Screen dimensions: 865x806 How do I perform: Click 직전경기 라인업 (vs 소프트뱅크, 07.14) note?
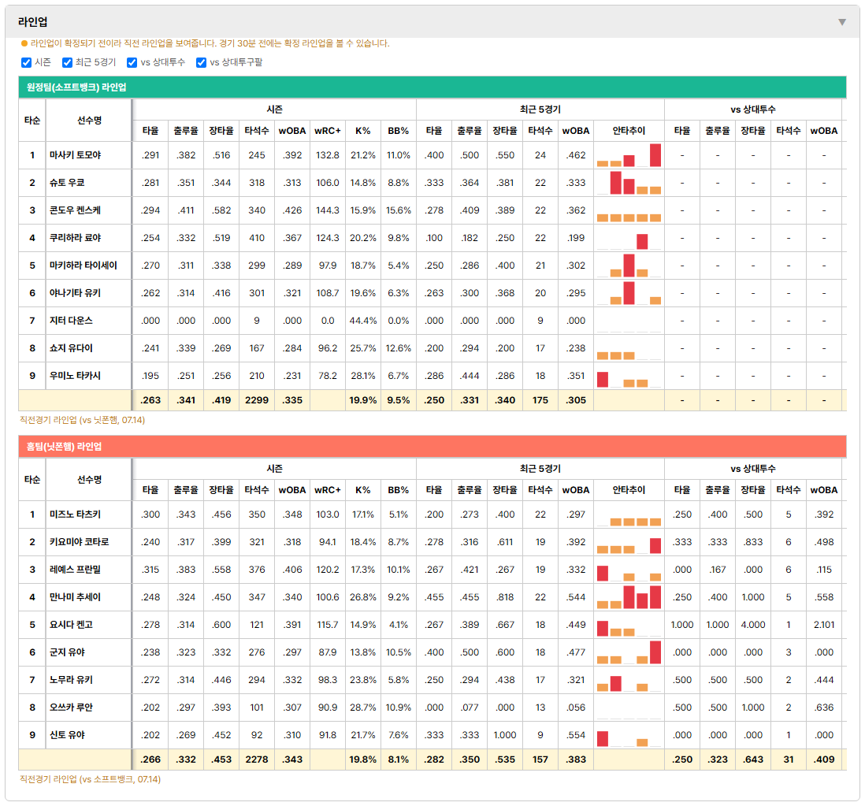pos(91,779)
